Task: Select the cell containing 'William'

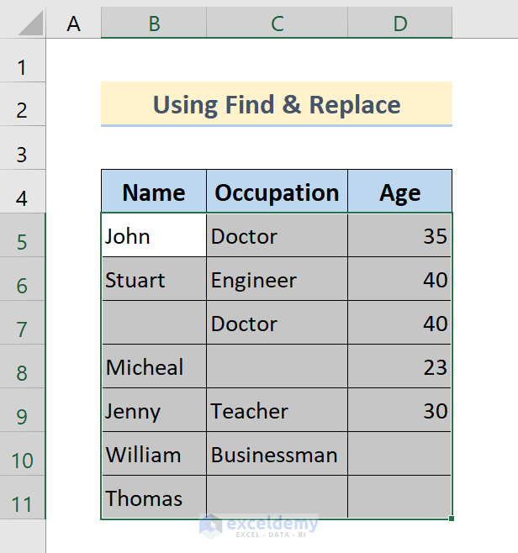Action: point(154,454)
